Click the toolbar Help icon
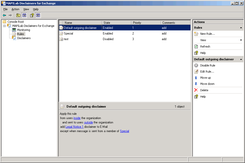The image size is (245, 163). coord(32,15)
